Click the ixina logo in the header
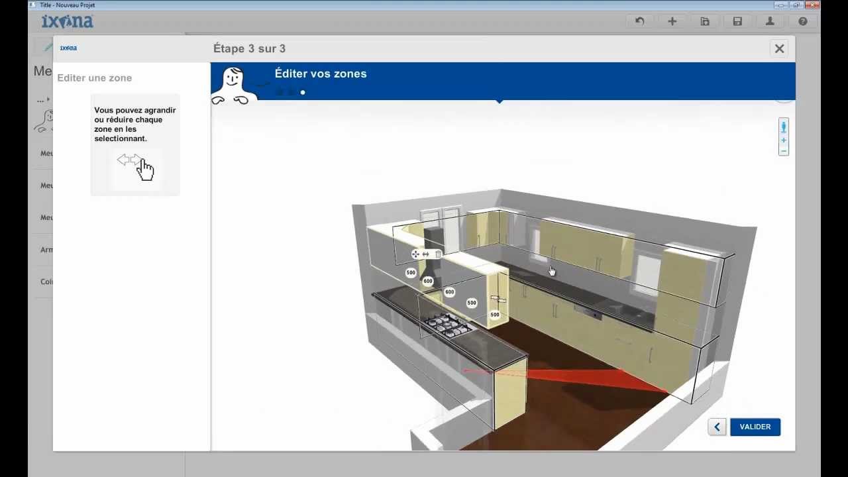Viewport: 848px width, 477px height. [68, 21]
